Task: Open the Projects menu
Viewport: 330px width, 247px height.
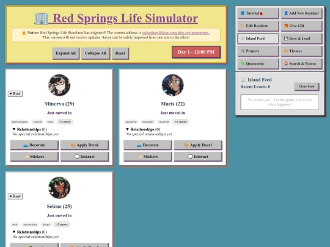Action: coord(258,51)
